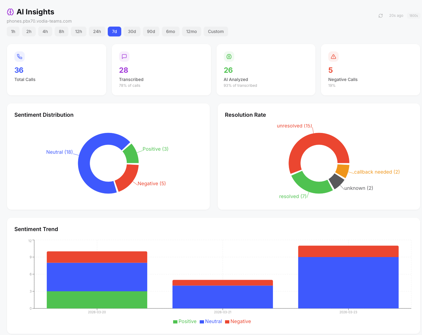Select the 12mo time range option
The width and height of the screenshot is (422, 335).
pyautogui.click(x=191, y=31)
